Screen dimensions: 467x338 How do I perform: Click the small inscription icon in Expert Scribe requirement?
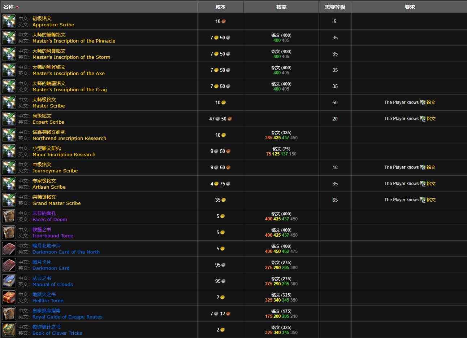click(423, 119)
